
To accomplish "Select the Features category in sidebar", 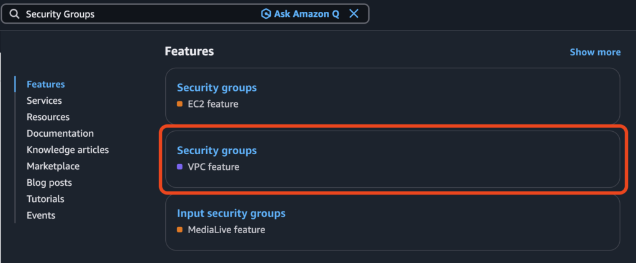I will (45, 84).
